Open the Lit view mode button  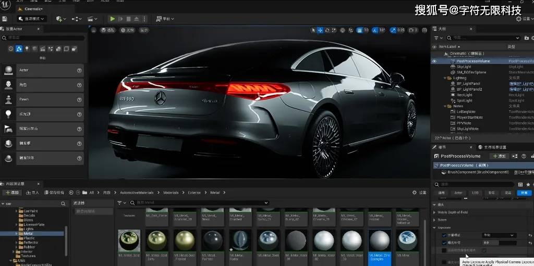[127, 30]
